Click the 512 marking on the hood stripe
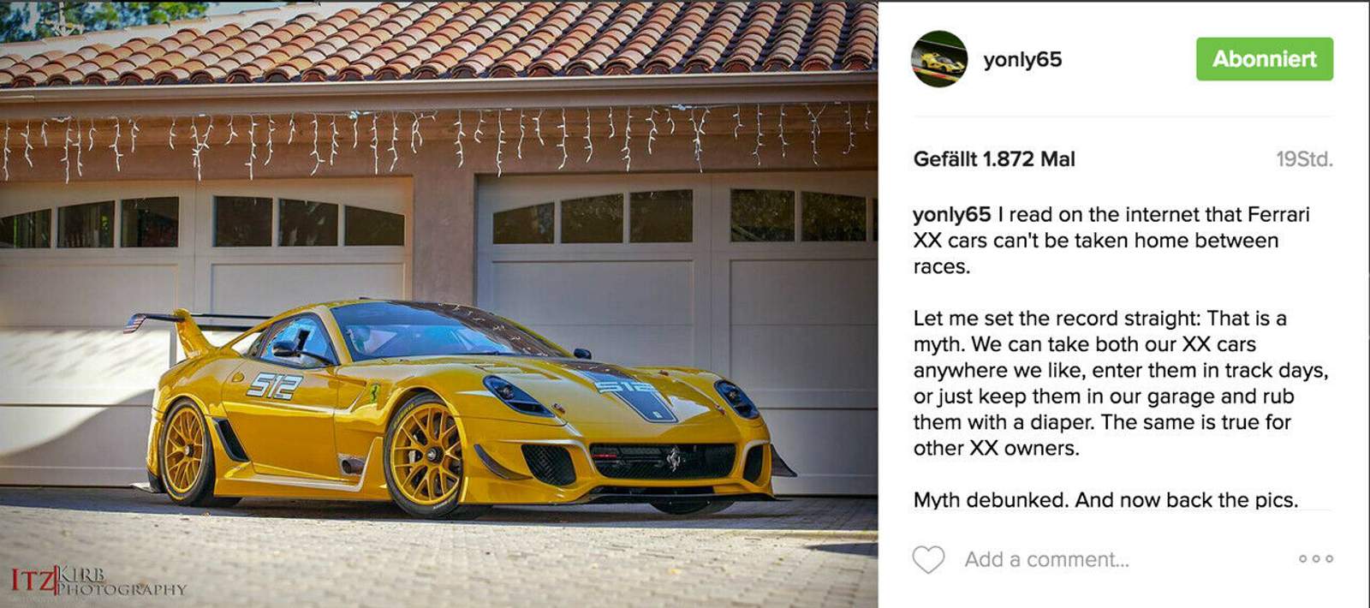The height and width of the screenshot is (608, 1370). (x=626, y=386)
